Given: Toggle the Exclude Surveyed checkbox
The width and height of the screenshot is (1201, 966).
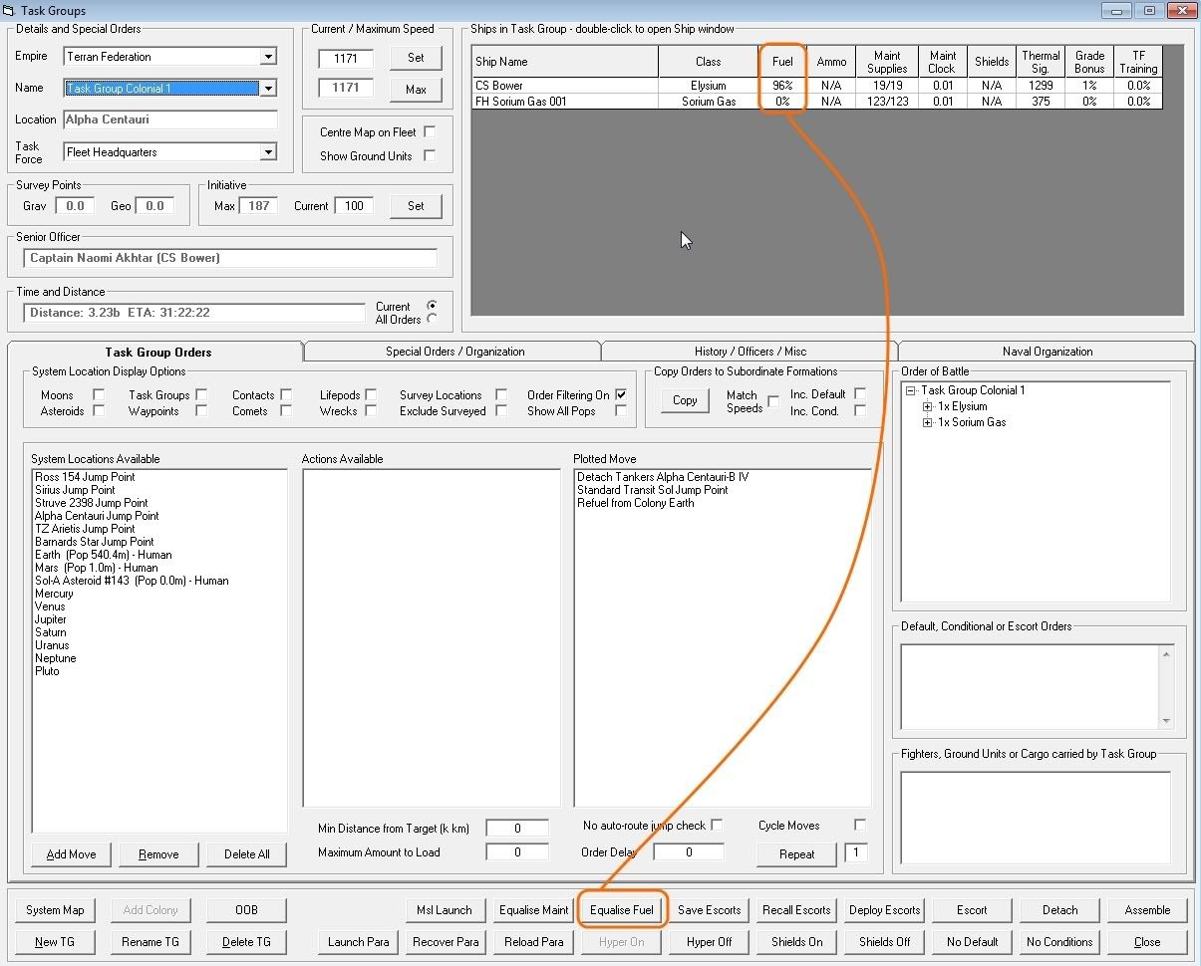Looking at the screenshot, I should point(501,410).
